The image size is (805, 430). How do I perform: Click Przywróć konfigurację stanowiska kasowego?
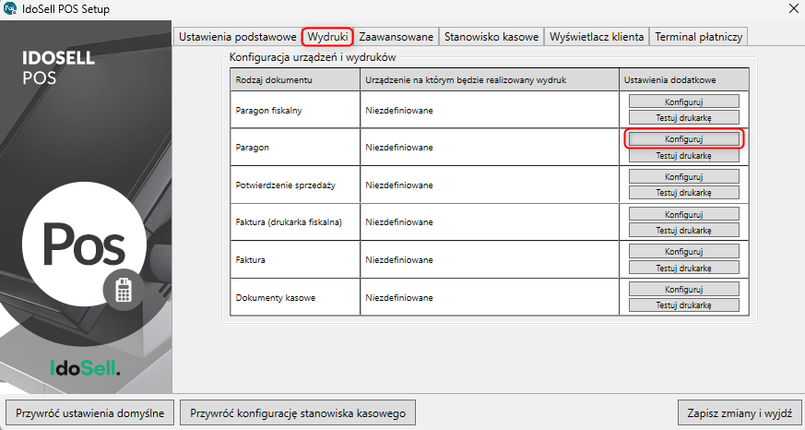click(x=298, y=413)
